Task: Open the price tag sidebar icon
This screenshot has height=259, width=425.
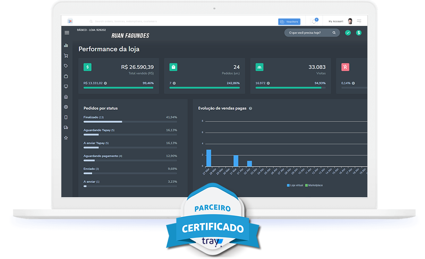Action: (66, 66)
